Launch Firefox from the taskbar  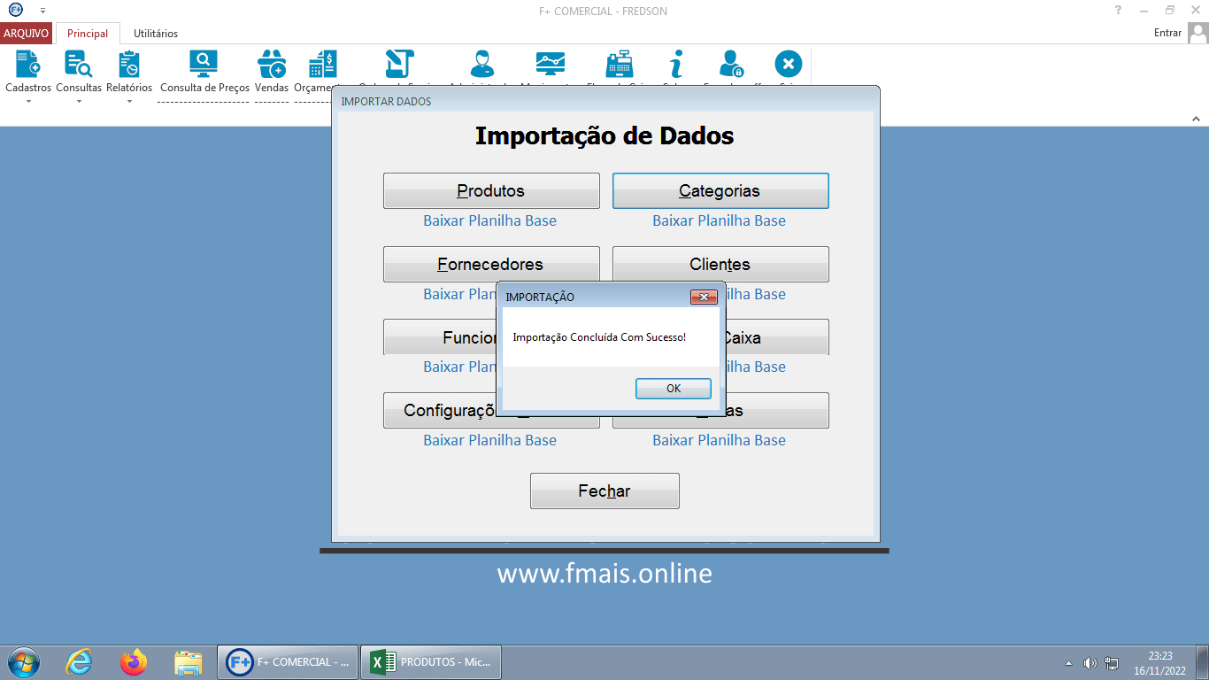pyautogui.click(x=134, y=661)
